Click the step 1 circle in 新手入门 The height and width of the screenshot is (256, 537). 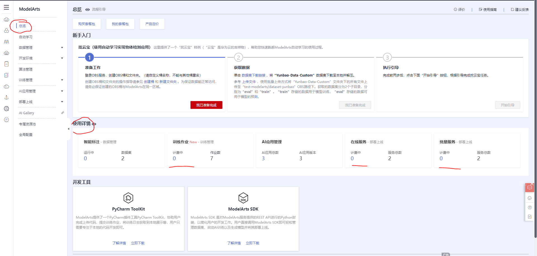coord(89,58)
